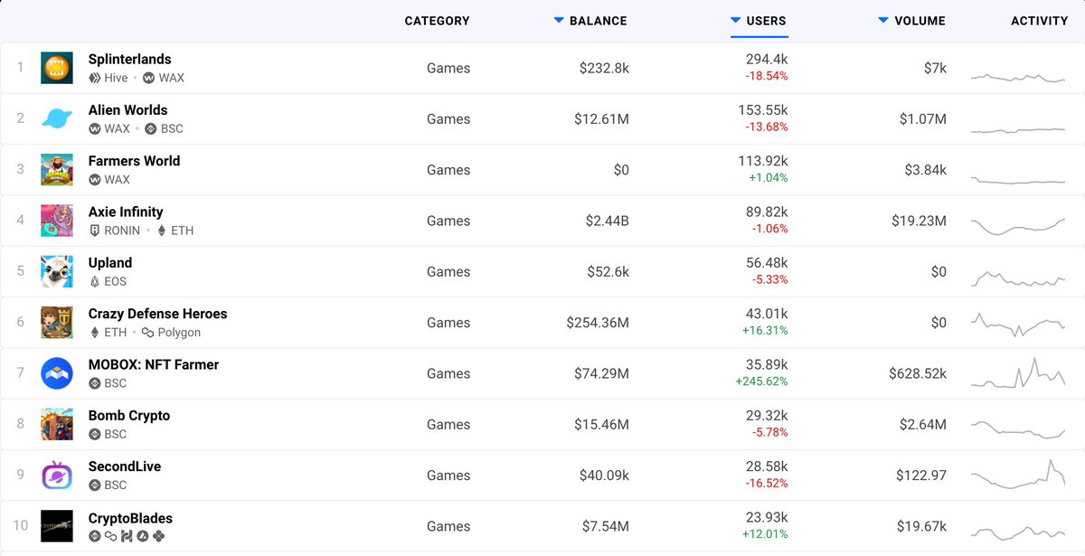1085x556 pixels.
Task: Open the Bomb Crypto dapp link
Action: 129,416
